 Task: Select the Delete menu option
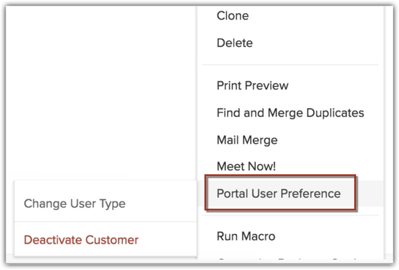click(x=234, y=43)
